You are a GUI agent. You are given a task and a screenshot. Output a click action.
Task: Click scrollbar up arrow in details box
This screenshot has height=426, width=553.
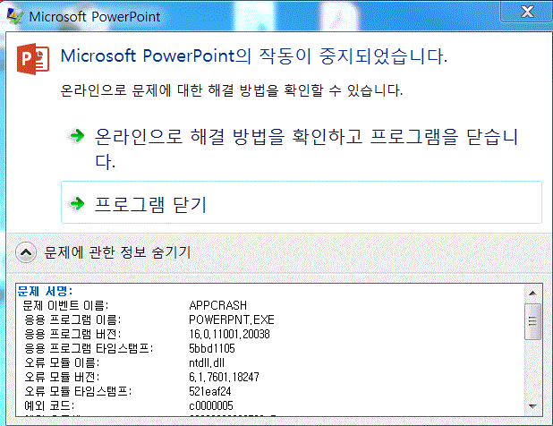click(532, 293)
